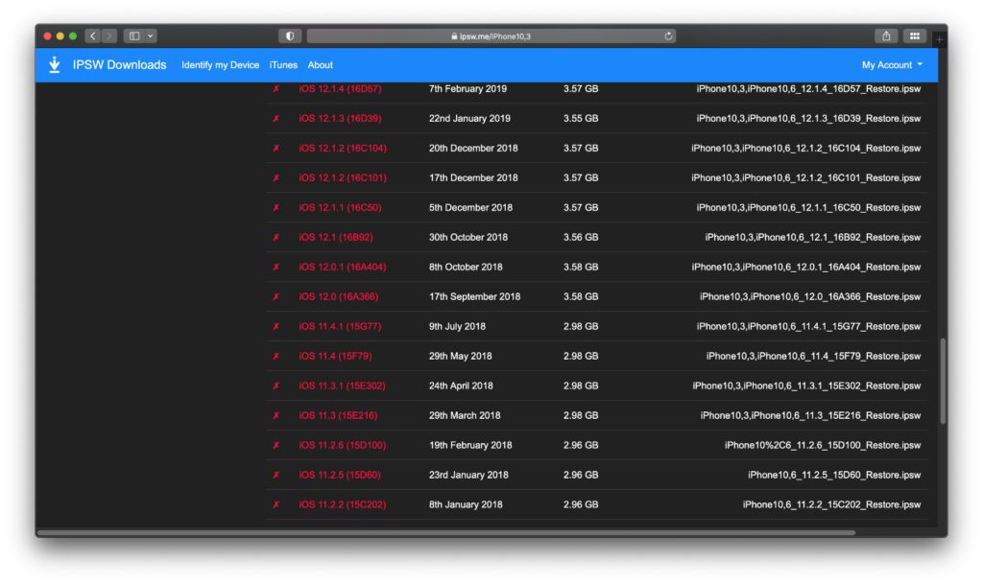Screen dimensions: 983x584
Task: Click the IPSW Downloads logo icon
Action: coord(55,65)
